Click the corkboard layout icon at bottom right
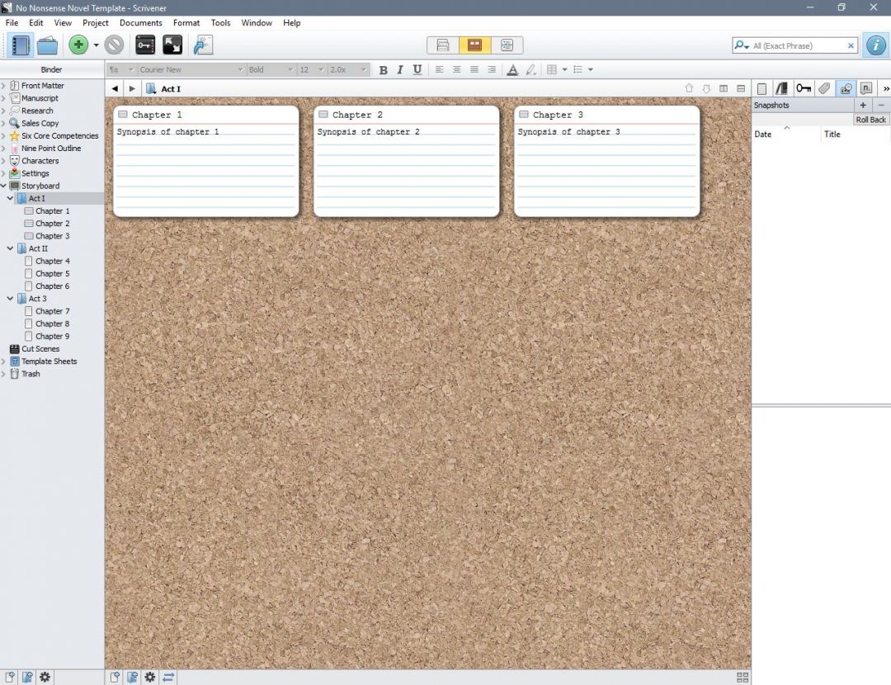 (742, 677)
